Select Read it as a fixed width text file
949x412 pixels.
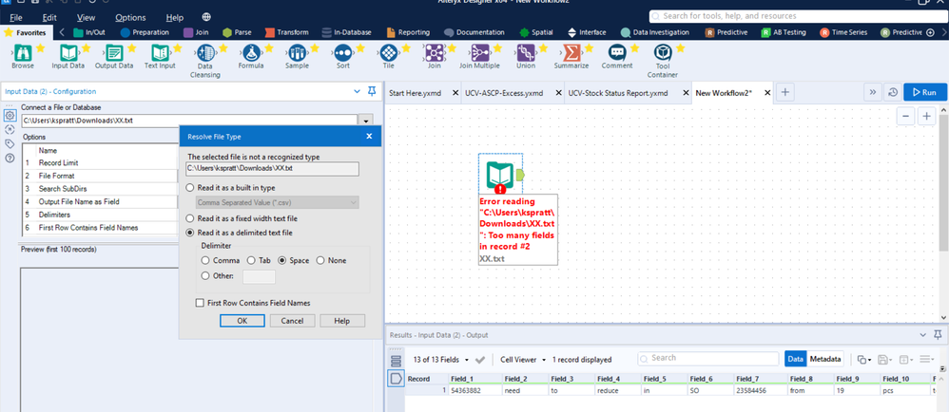click(190, 218)
